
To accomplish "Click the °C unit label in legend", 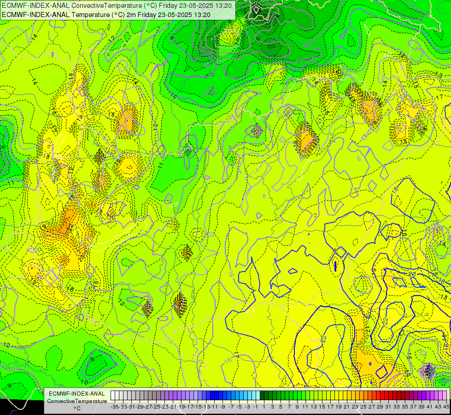I will pyautogui.click(x=77, y=409).
